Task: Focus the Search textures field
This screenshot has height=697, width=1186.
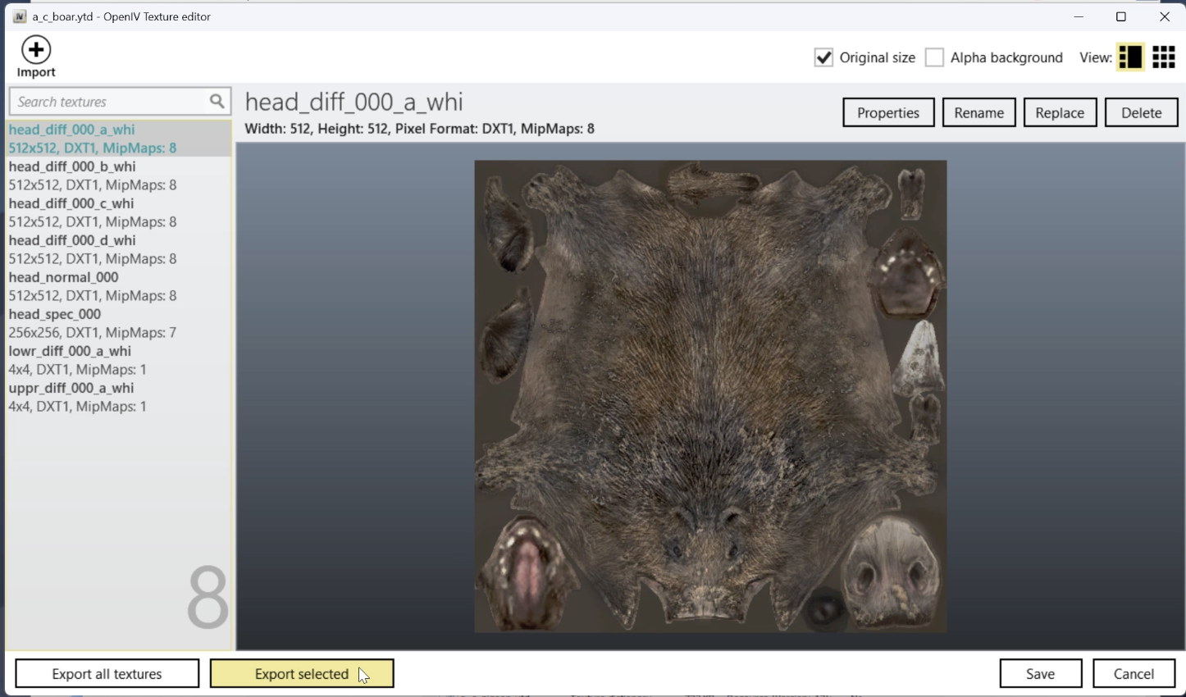Action: click(x=108, y=102)
